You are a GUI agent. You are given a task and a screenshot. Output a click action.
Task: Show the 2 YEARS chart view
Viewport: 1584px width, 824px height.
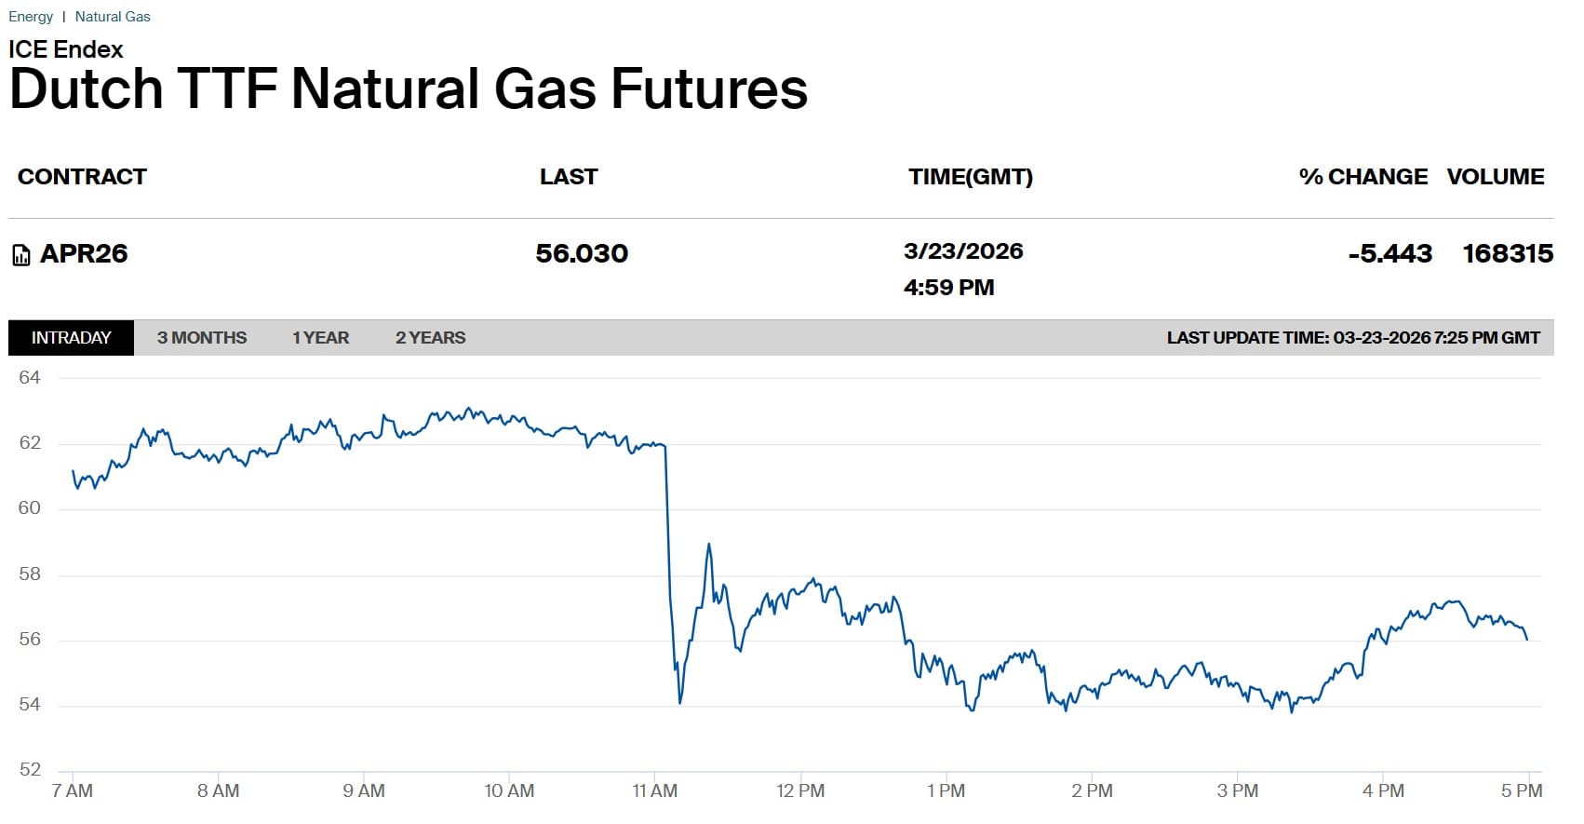pos(430,338)
